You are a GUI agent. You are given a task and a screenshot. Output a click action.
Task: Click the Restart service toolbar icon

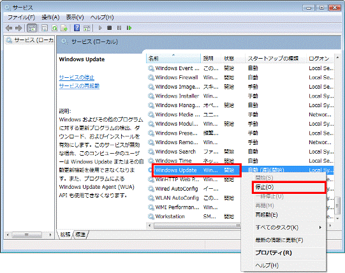pos(129,28)
